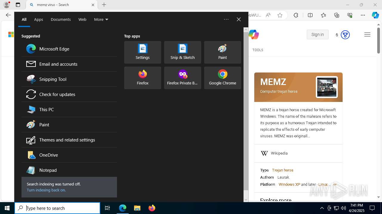Follow the Trojan horse type link
Viewport: 382px width, 214px height.
283,170
